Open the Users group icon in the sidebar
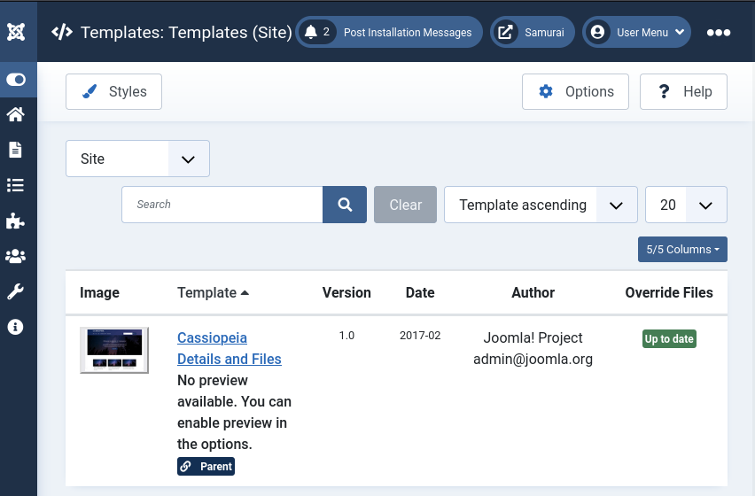Screen dimensions: 755x496 click(16, 256)
